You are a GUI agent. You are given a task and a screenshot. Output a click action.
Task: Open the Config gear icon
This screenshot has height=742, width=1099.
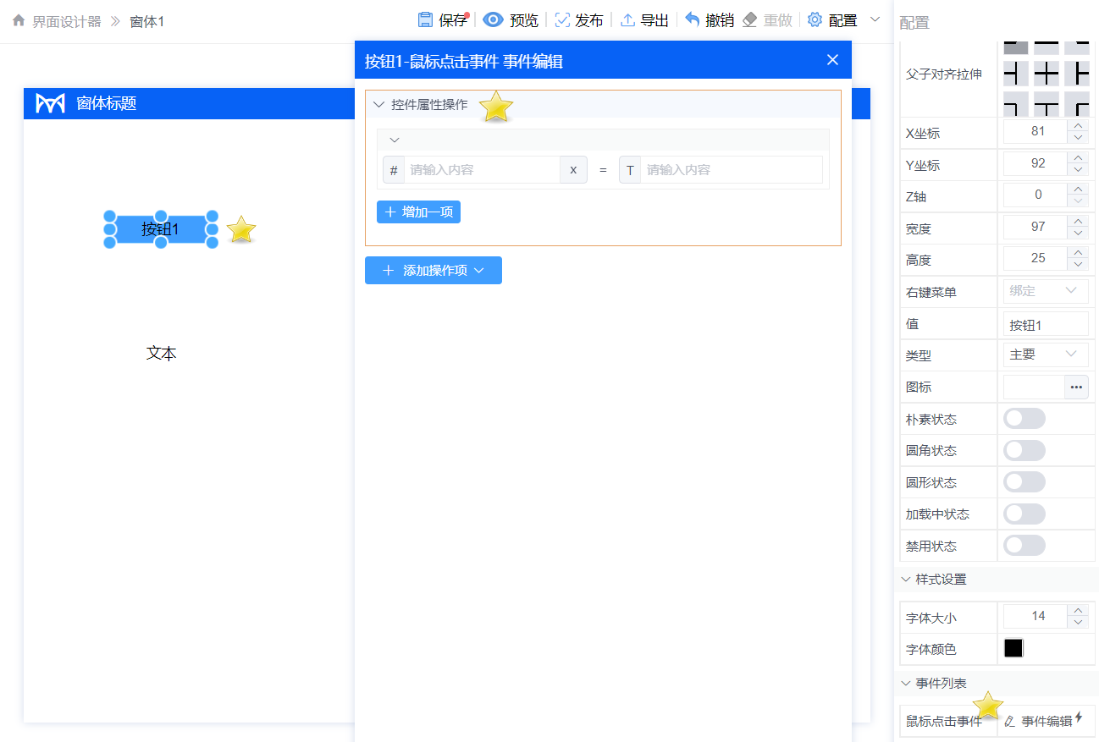point(815,20)
